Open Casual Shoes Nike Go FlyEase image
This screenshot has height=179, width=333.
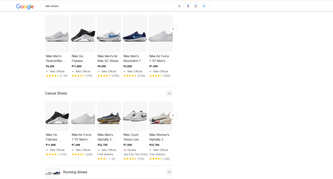tap(57, 116)
